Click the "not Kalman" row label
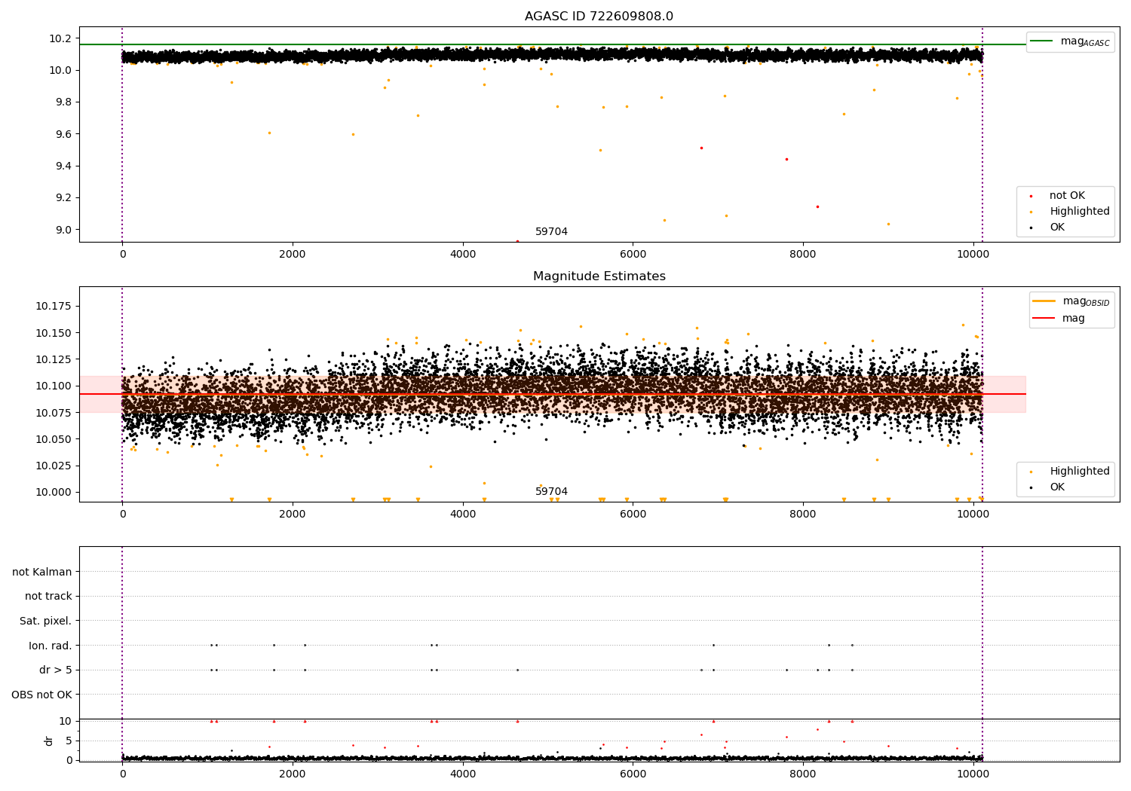 tap(42, 572)
